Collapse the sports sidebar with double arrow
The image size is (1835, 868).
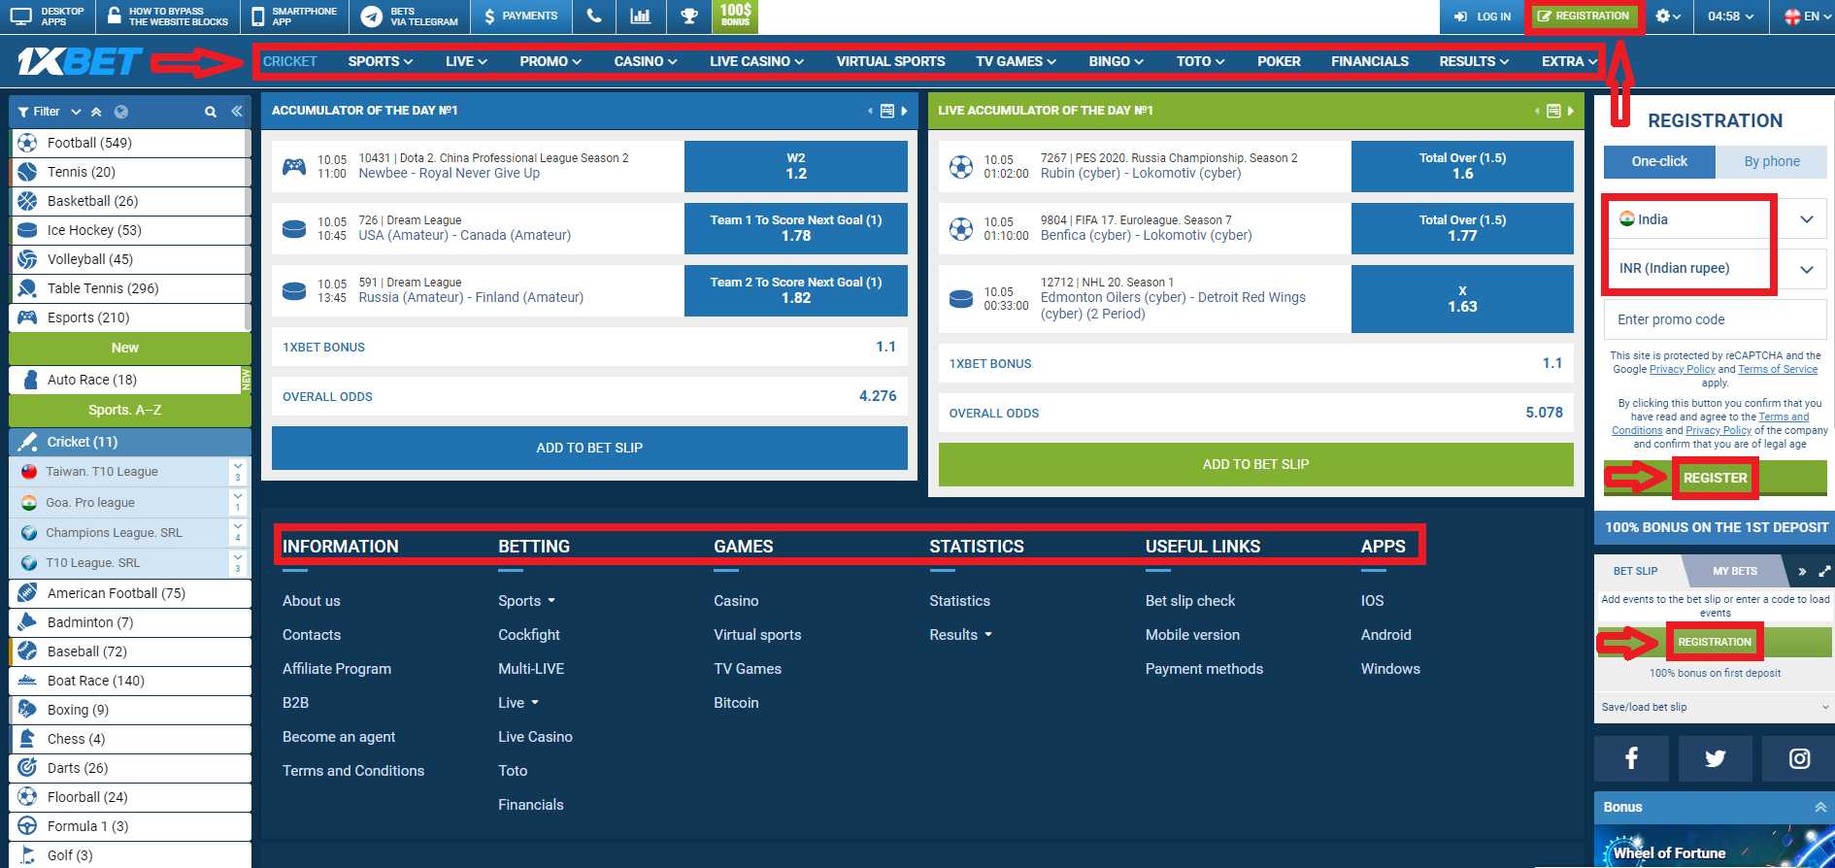[237, 112]
